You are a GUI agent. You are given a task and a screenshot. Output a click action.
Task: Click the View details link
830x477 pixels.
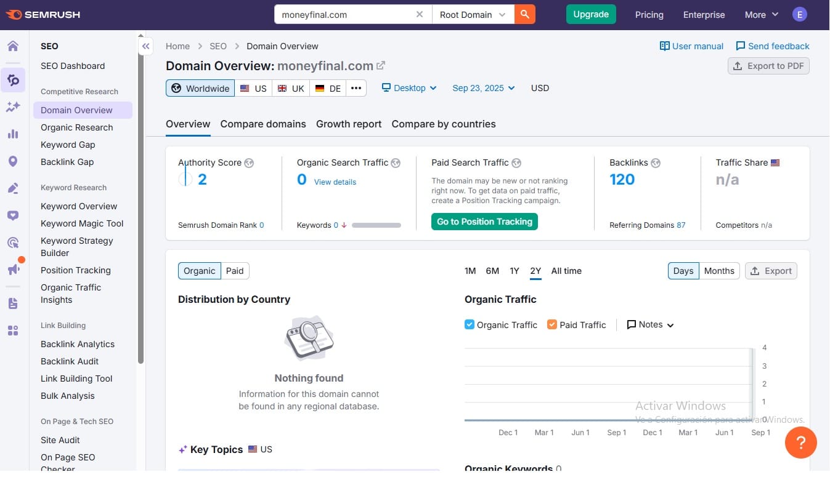335,182
